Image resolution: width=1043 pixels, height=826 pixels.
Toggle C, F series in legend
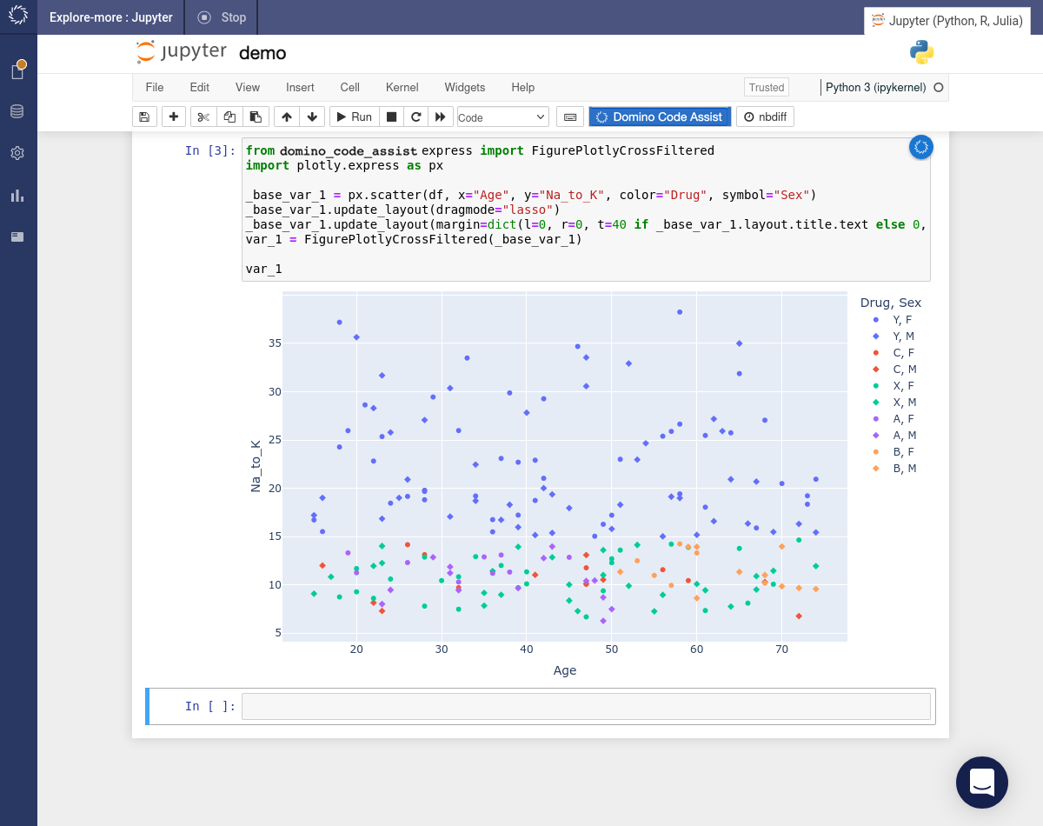pyautogui.click(x=895, y=353)
